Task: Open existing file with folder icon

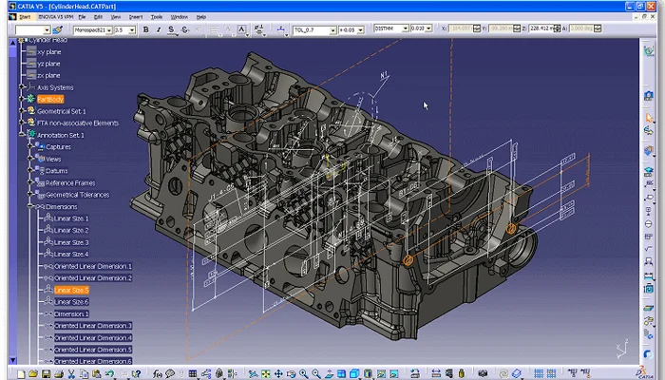Action: click(33, 374)
